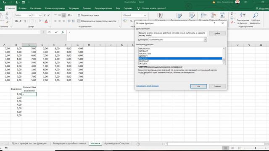The image size is (269, 151).
Task: Increase font size with the larger A icon
Action: (x=45, y=16)
